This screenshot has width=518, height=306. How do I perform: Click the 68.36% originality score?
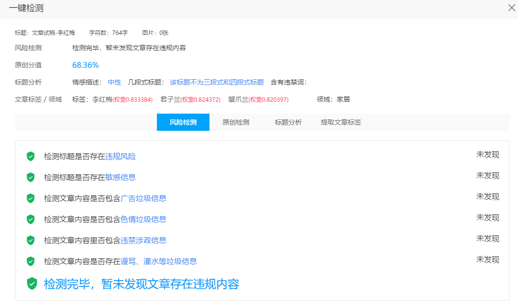(x=85, y=65)
